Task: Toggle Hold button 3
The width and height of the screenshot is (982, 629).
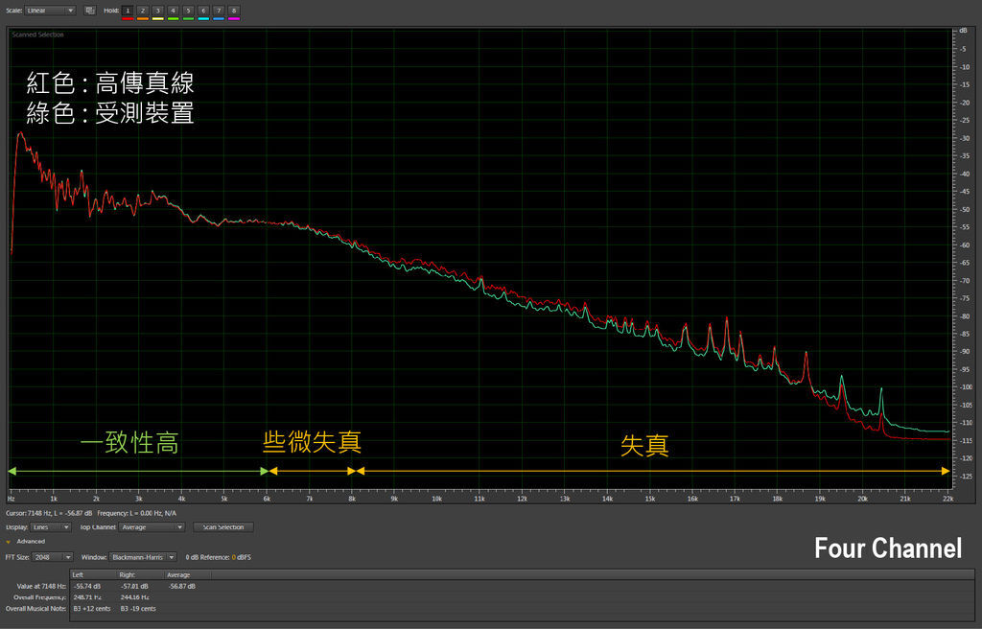Action: click(x=158, y=10)
